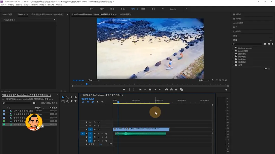The height and width of the screenshot is (154, 275).
Task: Open timeline display settings wrench
Action: click(102, 102)
